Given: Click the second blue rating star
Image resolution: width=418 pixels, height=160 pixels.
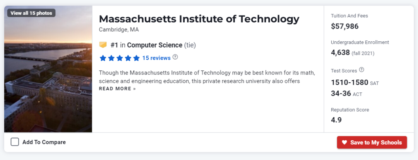Looking at the screenshot, I should pos(111,58).
